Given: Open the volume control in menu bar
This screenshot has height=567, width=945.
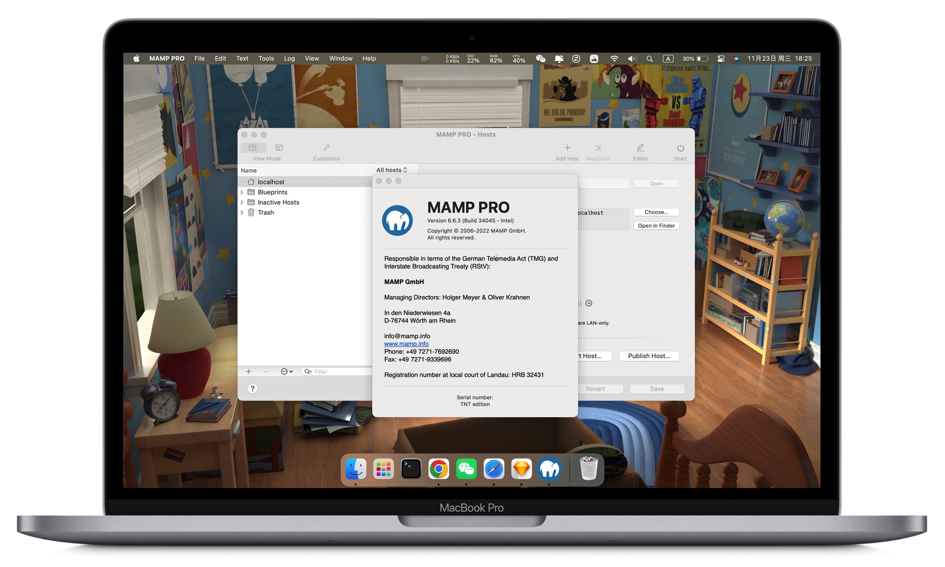Looking at the screenshot, I should pos(632,59).
